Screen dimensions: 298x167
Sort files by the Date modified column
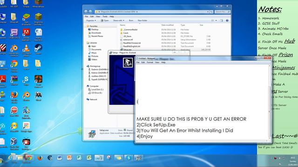[168, 25]
